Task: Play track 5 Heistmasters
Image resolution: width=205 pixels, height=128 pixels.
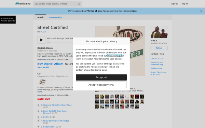Action: pyautogui.click(x=39, y=127)
